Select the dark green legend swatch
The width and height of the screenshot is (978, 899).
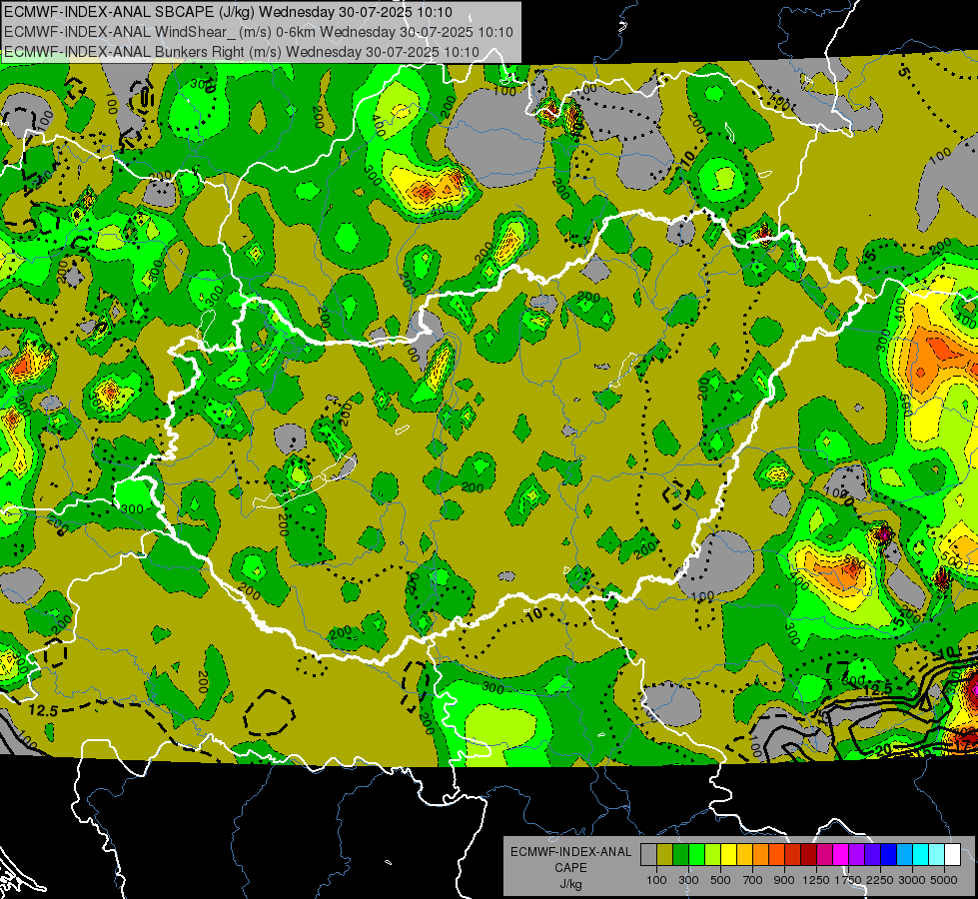(x=680, y=855)
